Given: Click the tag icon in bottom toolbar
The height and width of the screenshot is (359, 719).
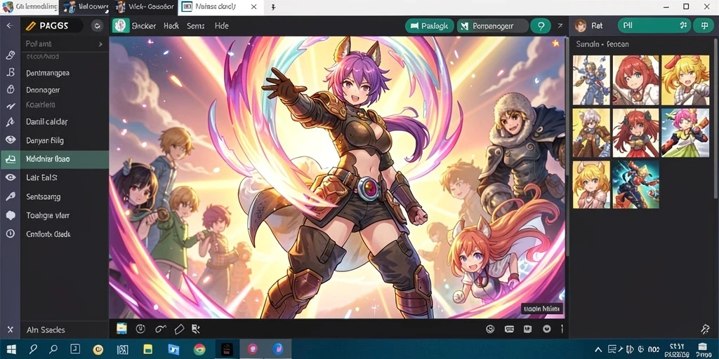Looking at the screenshot, I should [179, 329].
